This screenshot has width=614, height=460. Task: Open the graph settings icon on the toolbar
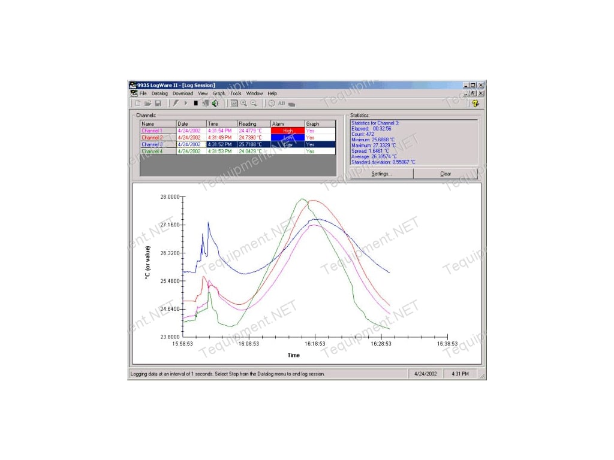[x=233, y=102]
